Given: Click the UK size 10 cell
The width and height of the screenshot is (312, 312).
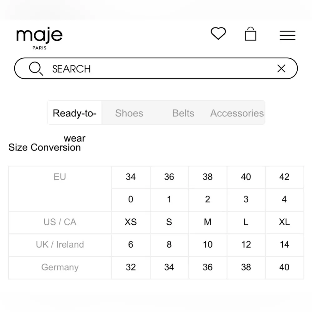Looking at the screenshot, I should tap(207, 245).
